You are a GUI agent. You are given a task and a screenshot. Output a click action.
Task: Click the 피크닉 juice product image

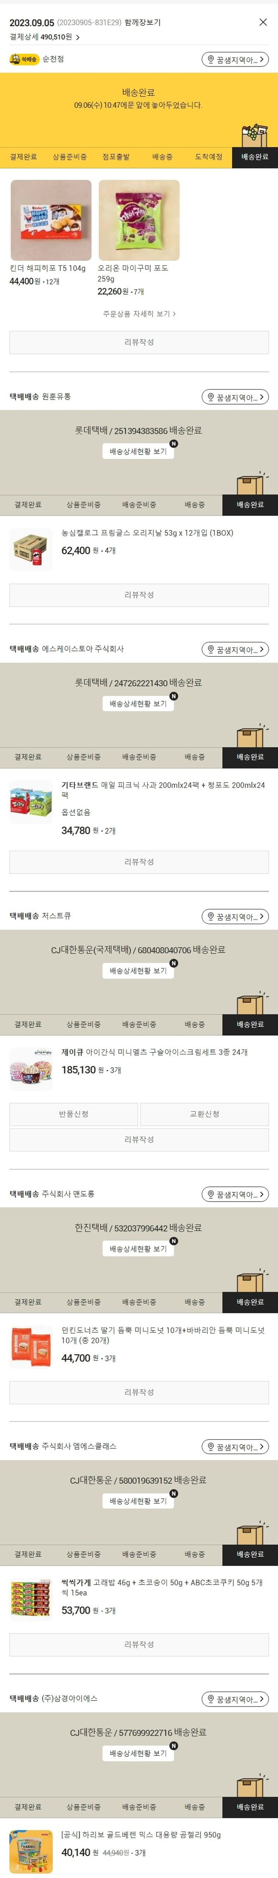tap(30, 802)
